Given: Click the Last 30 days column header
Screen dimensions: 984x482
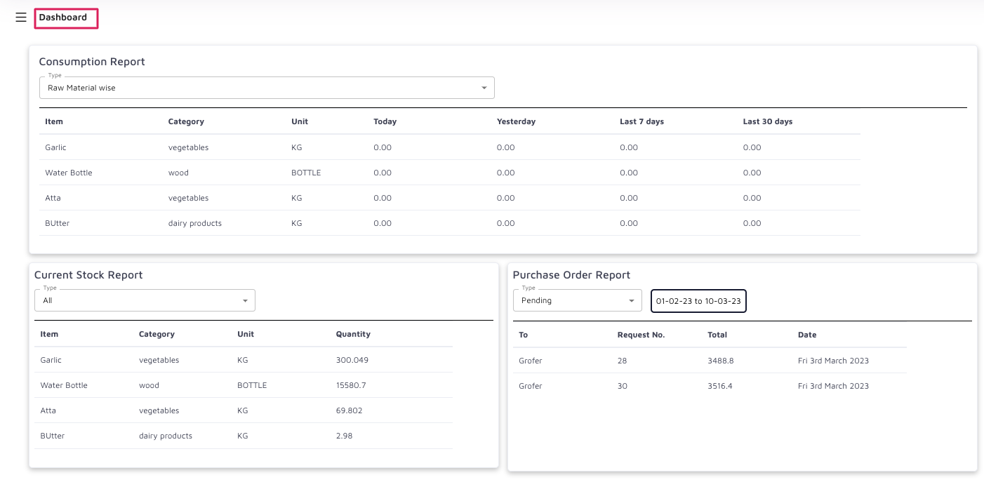Looking at the screenshot, I should 767,121.
